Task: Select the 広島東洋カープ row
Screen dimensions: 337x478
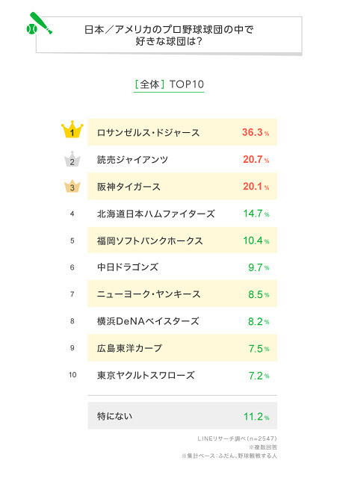Action: [182, 347]
